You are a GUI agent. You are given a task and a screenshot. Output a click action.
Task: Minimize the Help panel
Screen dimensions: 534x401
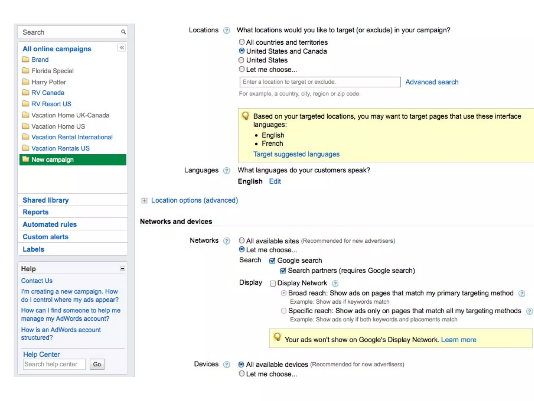pos(122,269)
